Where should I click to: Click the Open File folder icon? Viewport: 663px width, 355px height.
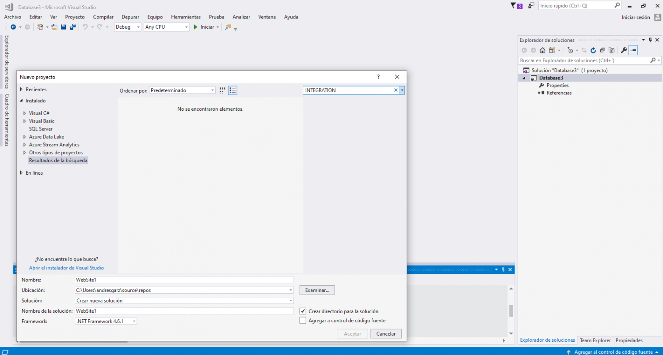click(x=54, y=27)
